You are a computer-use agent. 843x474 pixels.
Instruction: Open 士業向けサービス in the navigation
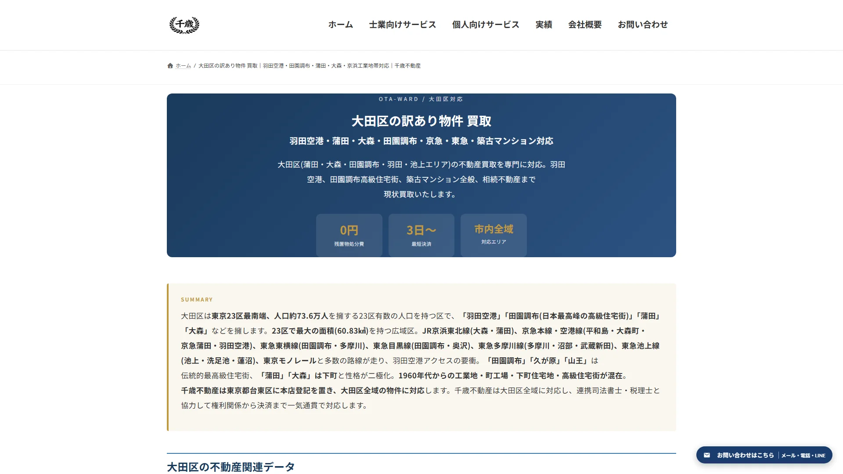pos(403,25)
